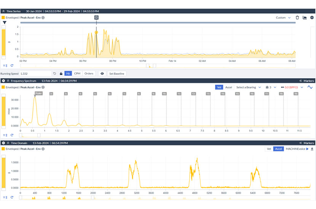Toggle Y-axis scaling on Frequency Spectrum chart
Image resolution: width=316 pixels, height=209 pixels.
[5, 135]
